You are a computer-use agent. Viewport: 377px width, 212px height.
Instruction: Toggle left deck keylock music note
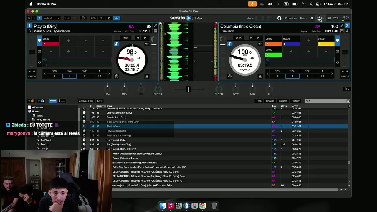(x=117, y=44)
